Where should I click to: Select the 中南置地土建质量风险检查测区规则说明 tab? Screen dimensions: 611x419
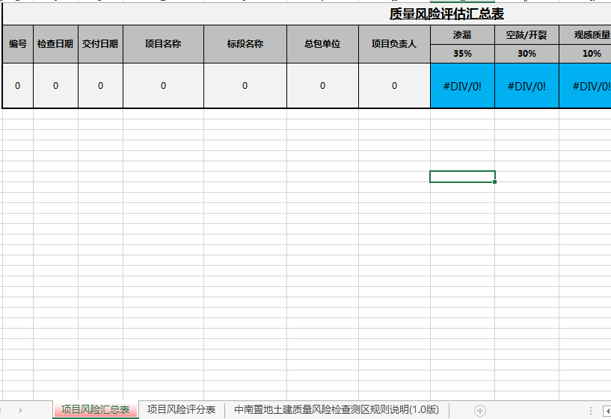coord(336,409)
